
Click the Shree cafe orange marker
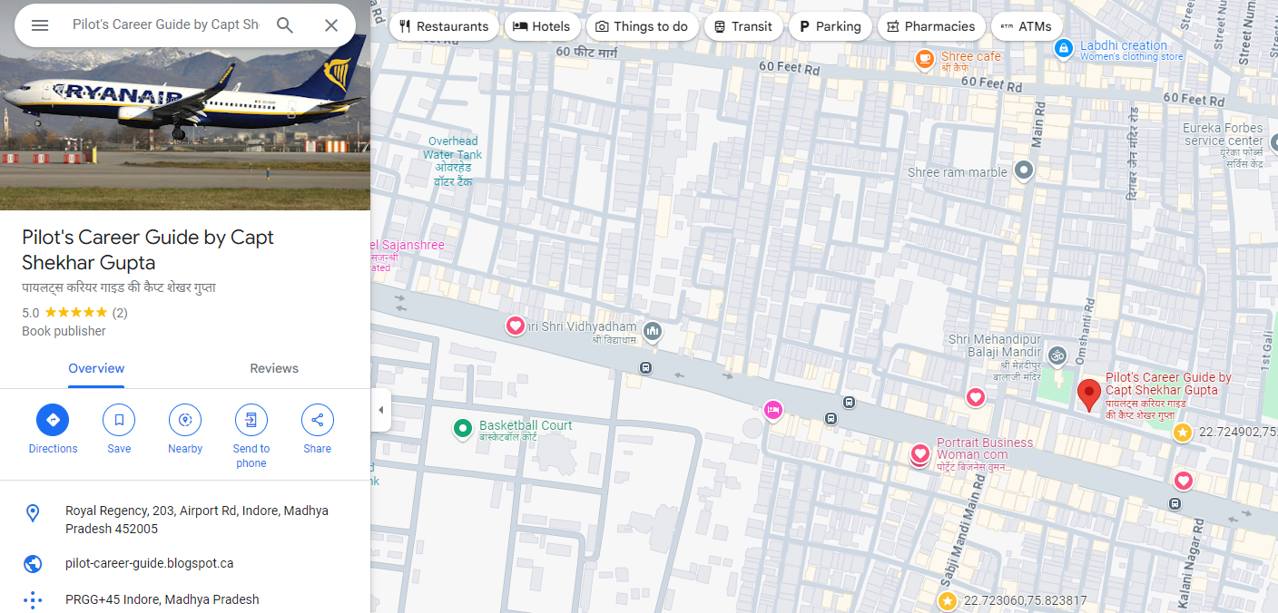pyautogui.click(x=925, y=60)
